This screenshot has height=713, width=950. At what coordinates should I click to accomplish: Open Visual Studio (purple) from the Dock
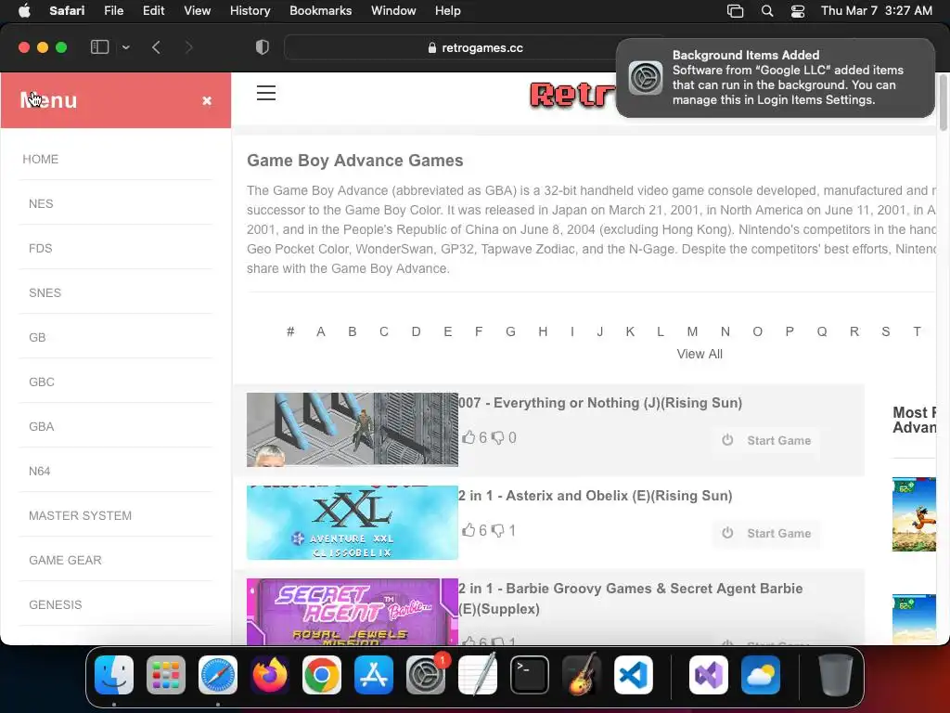[708, 675]
